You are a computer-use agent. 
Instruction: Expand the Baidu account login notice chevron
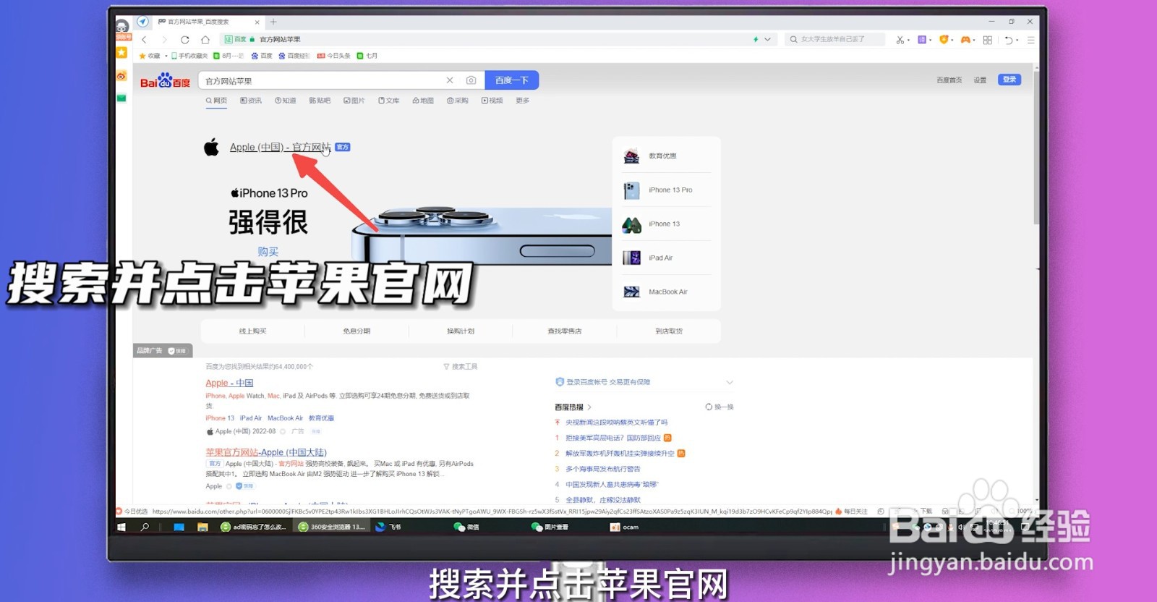click(x=730, y=382)
